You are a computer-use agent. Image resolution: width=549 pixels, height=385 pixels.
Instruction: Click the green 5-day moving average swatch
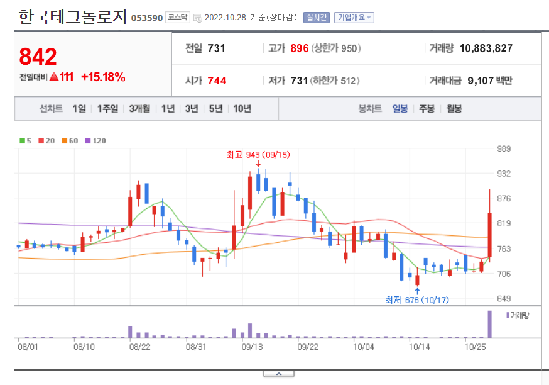[x=23, y=141]
